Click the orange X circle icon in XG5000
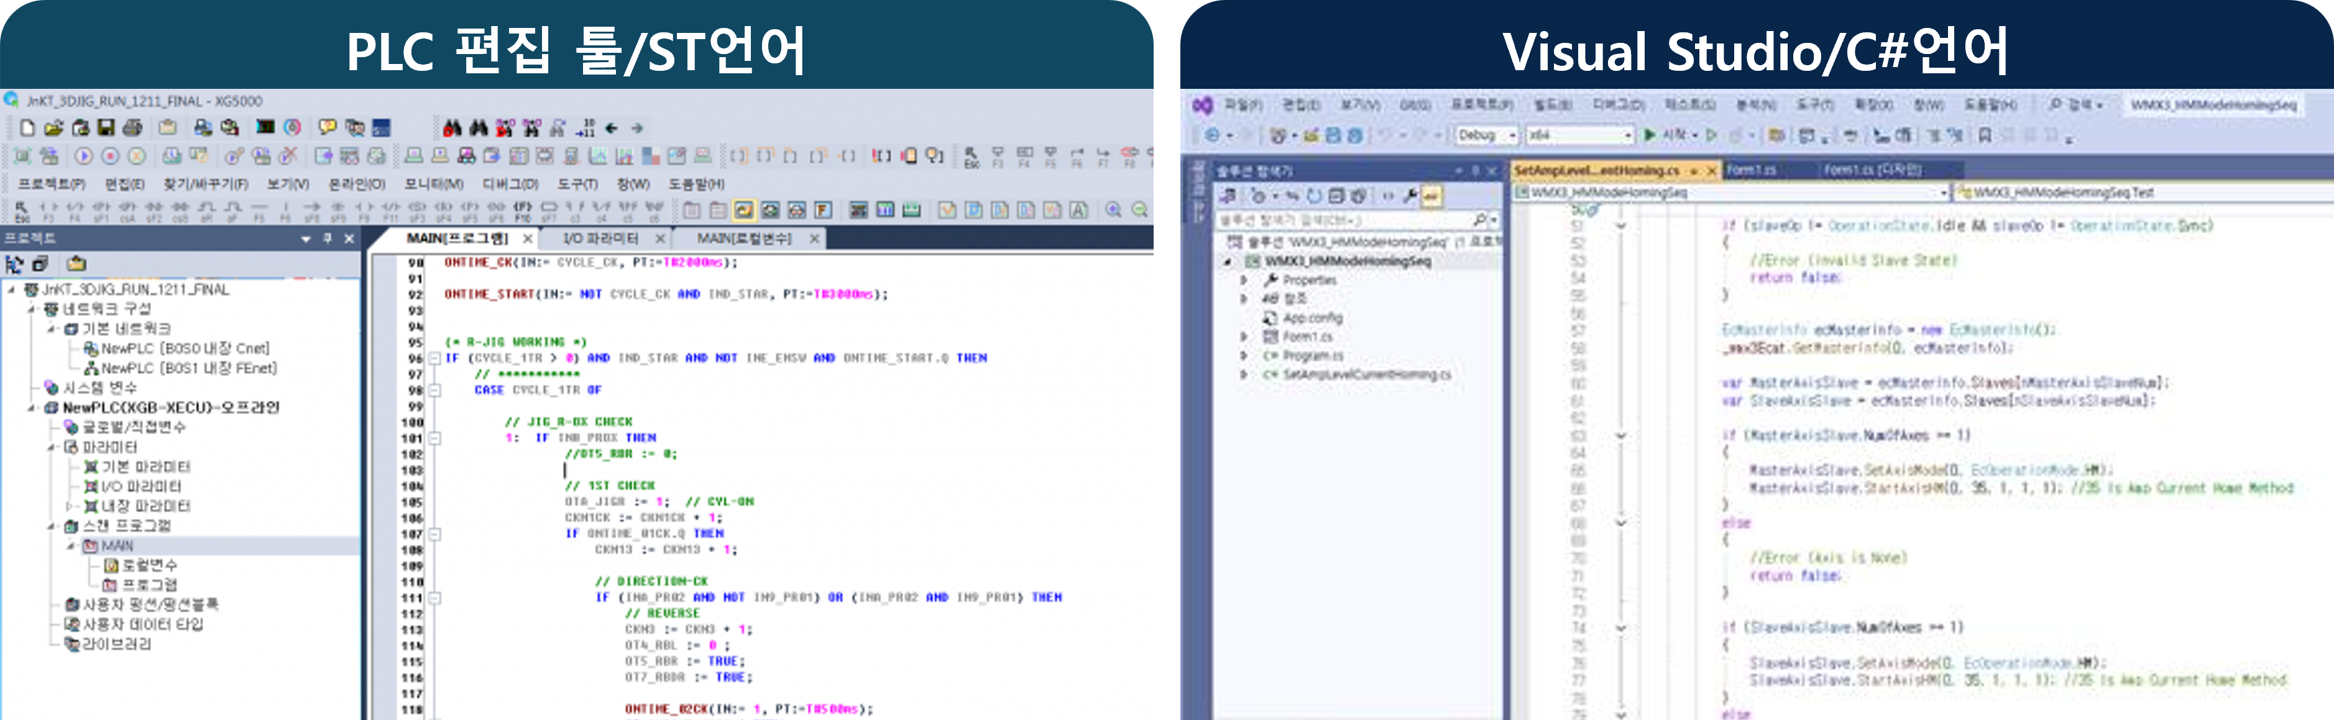2334x720 pixels. coord(136,156)
